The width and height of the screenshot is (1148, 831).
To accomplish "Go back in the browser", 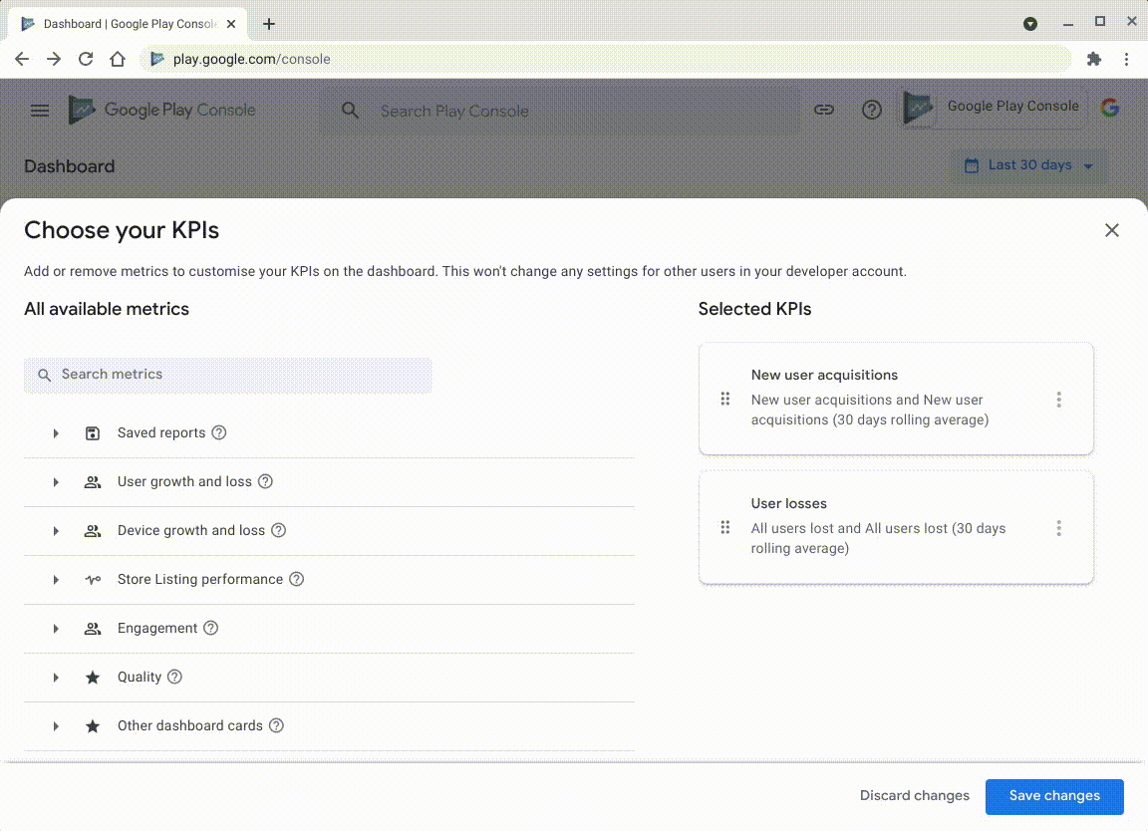I will (x=22, y=60).
